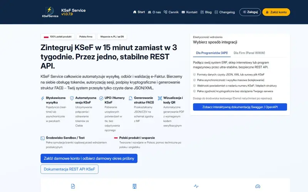308x192 pixels.
Task: Click the pulse activity icon in bottom row
Action: click(x=196, y=186)
